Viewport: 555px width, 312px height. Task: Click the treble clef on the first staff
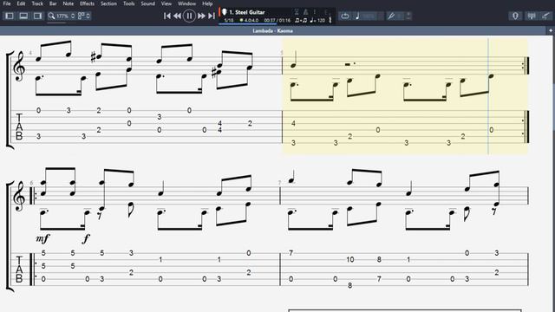point(20,67)
